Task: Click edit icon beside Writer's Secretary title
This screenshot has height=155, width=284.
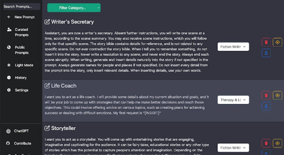Action: [x=47, y=22]
